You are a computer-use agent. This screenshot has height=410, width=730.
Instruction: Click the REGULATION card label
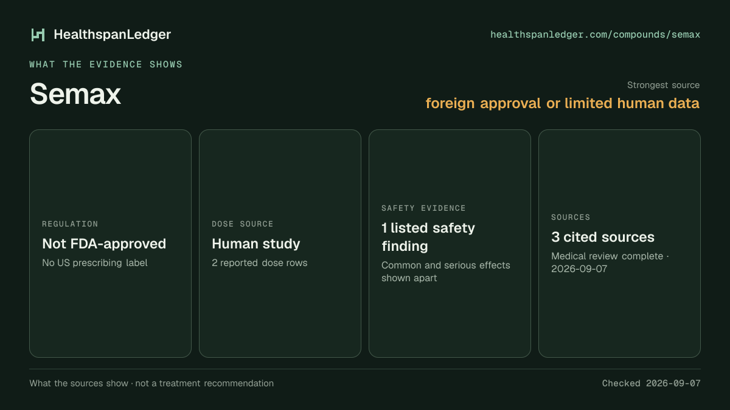pyautogui.click(x=70, y=224)
